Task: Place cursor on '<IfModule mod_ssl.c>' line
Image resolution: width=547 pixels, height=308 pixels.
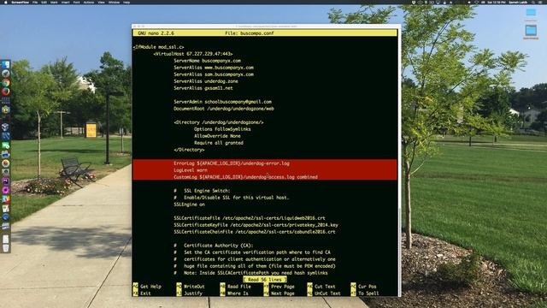Action: [x=159, y=47]
